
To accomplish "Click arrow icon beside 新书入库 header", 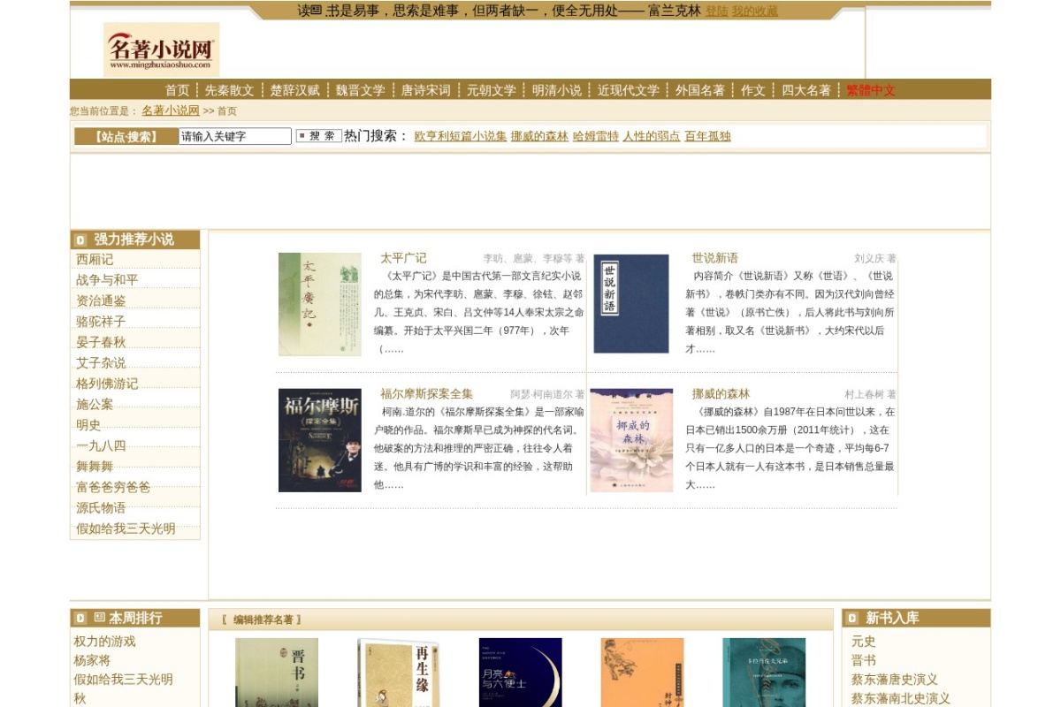I will (852, 618).
